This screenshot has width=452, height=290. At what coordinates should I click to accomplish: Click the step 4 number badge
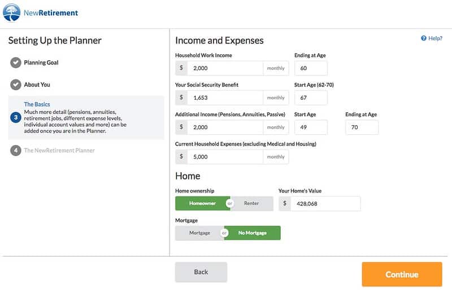point(16,150)
